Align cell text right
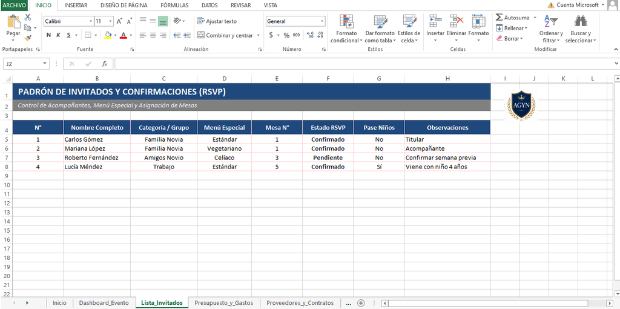This screenshot has height=309, width=620. pos(163,35)
